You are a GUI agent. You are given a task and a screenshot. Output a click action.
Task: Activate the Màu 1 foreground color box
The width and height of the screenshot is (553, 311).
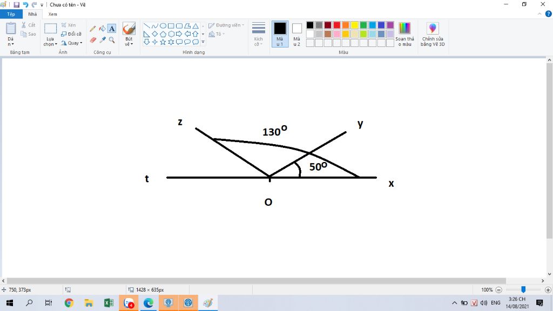280,34
